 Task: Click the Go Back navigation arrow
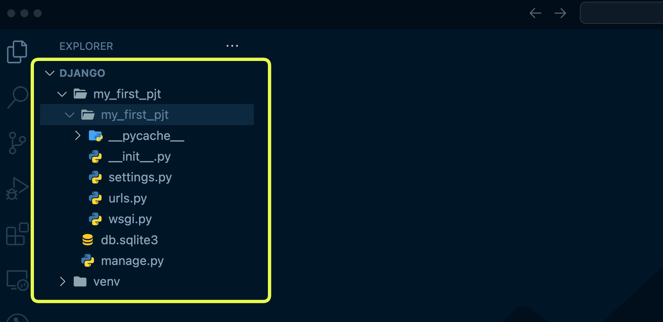click(x=535, y=13)
